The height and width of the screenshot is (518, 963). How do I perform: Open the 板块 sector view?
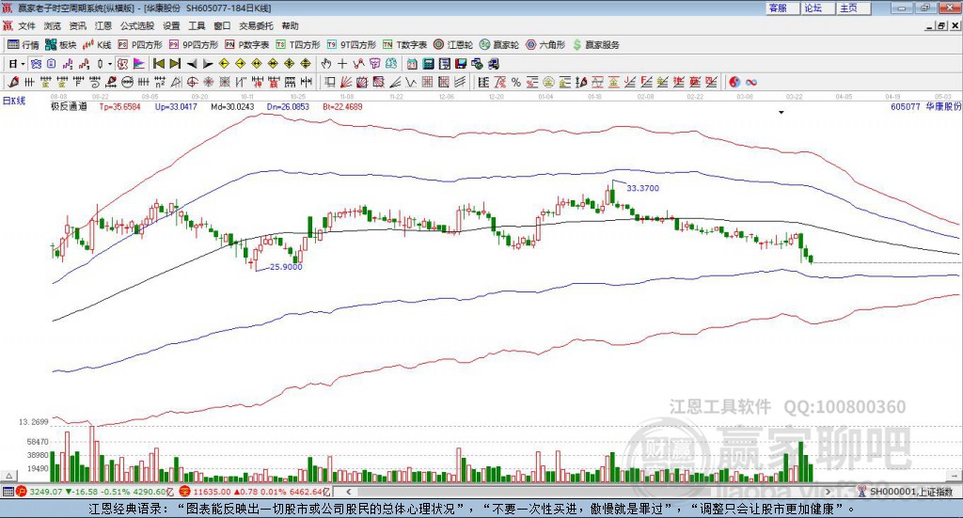point(61,45)
